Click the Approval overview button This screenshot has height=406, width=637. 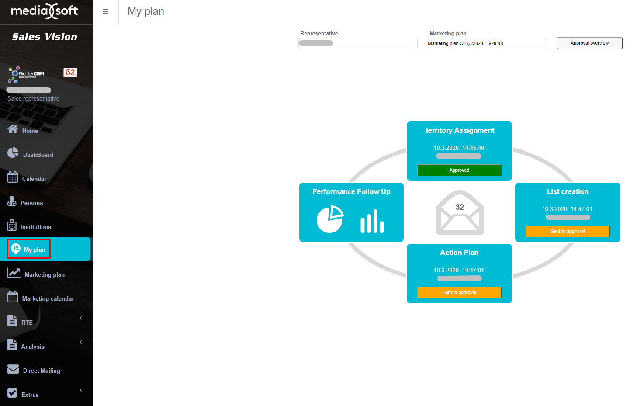point(589,43)
